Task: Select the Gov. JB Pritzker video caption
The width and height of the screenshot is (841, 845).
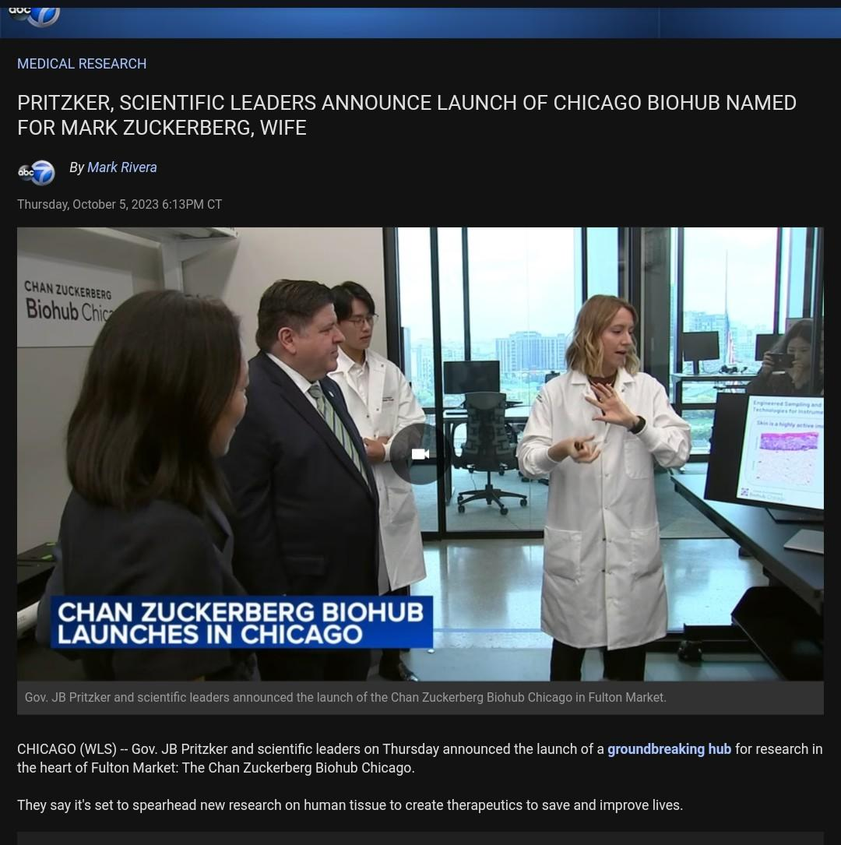Action: pos(345,697)
